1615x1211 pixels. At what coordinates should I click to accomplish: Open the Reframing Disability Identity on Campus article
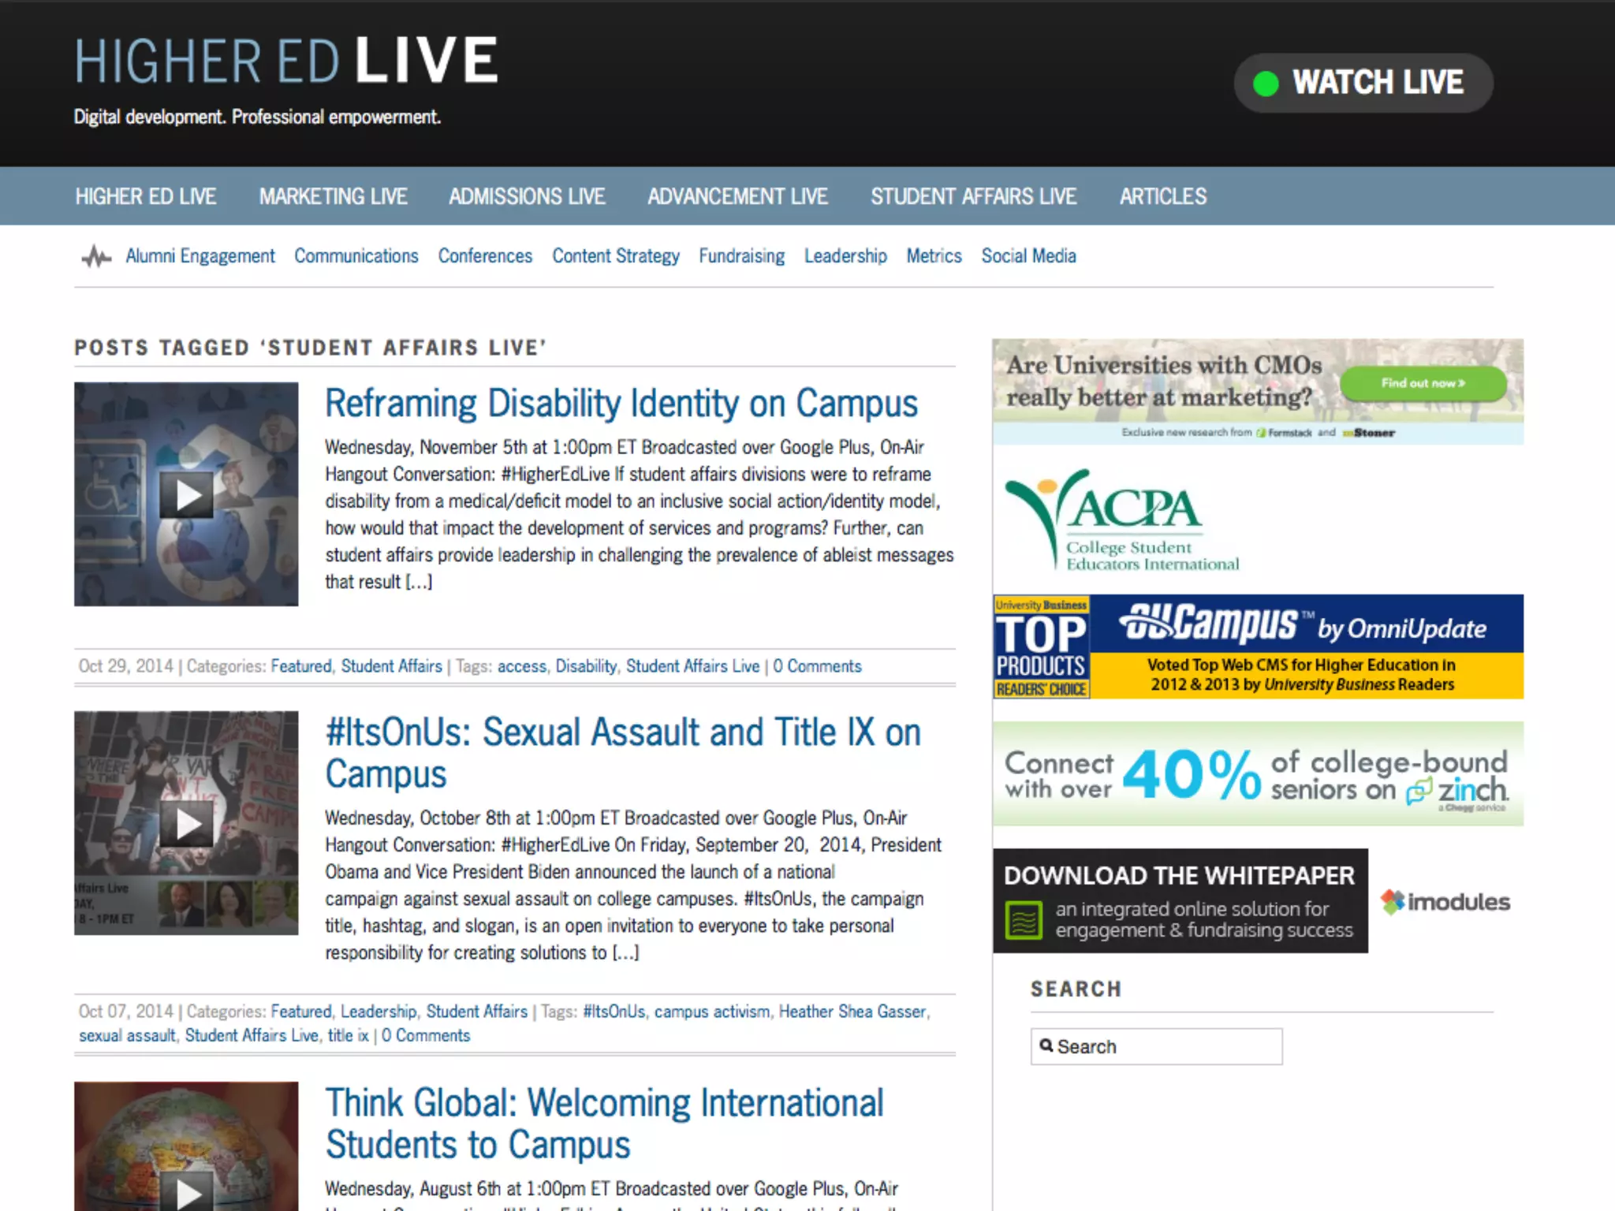point(621,404)
